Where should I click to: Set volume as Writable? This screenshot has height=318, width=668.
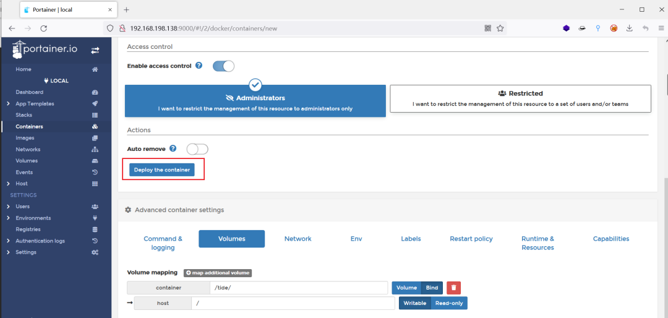coord(415,303)
